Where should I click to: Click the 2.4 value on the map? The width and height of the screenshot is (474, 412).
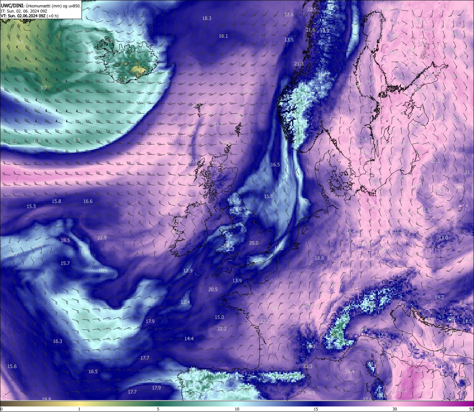(x=20, y=42)
